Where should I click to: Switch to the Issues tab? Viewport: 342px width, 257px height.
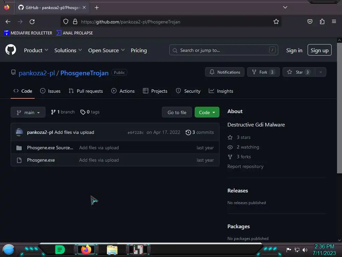point(50,91)
